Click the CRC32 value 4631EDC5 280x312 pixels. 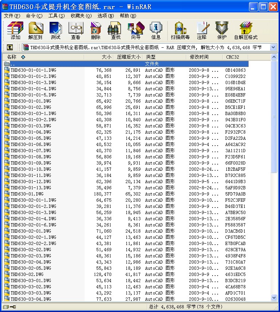tap(236, 274)
